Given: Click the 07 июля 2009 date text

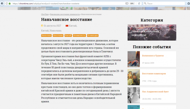Looking at the screenshot, I should pyautogui.click(x=148, y=63).
